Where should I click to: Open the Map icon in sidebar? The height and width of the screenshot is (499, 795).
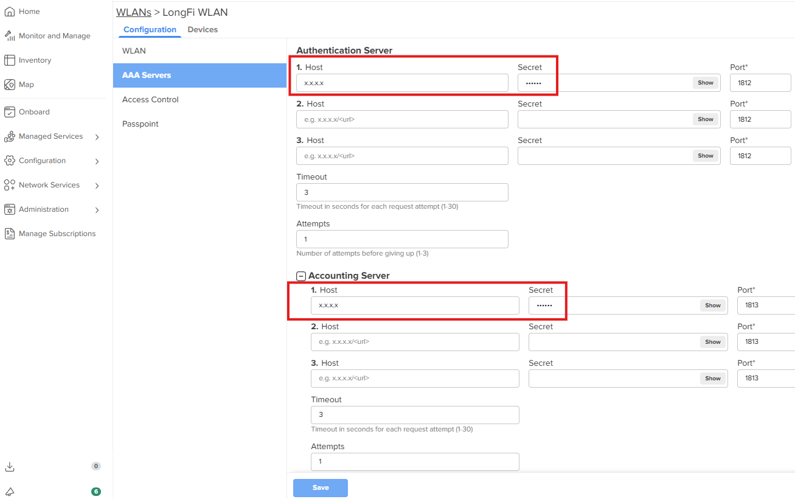(9, 85)
